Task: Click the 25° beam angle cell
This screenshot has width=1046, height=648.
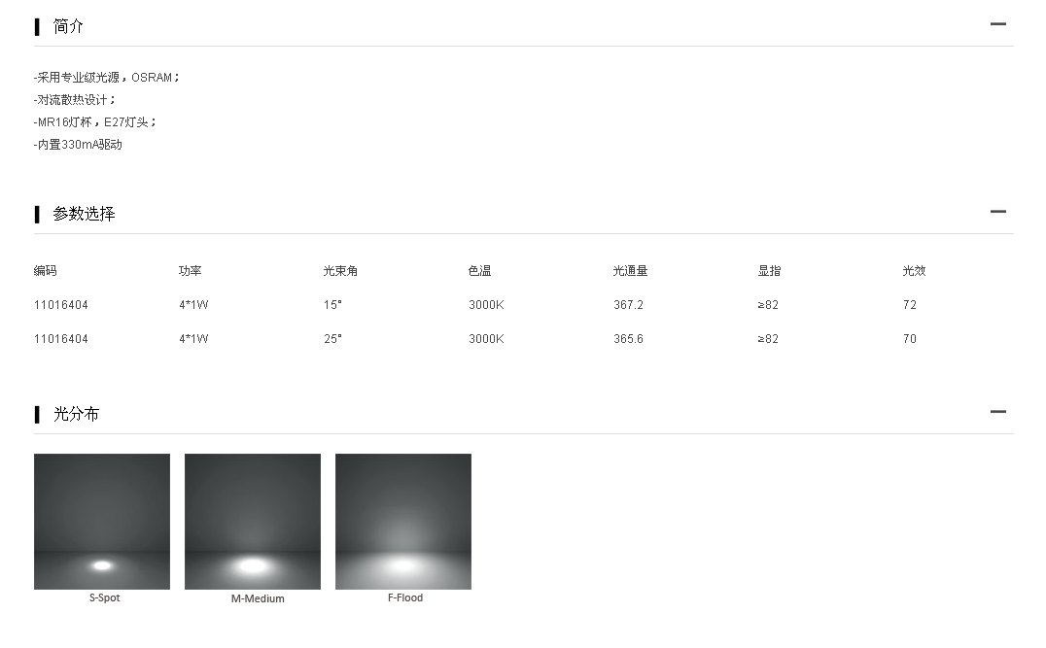Action: coord(332,339)
